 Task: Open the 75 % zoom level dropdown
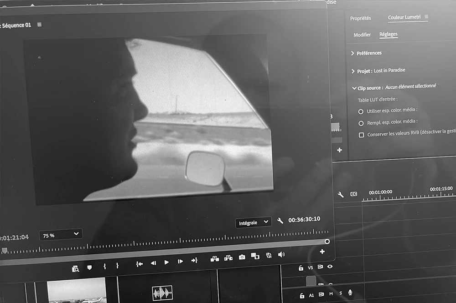61,235
